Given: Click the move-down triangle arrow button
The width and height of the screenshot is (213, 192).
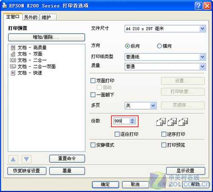Looking at the screenshot, I should tap(26, 159).
